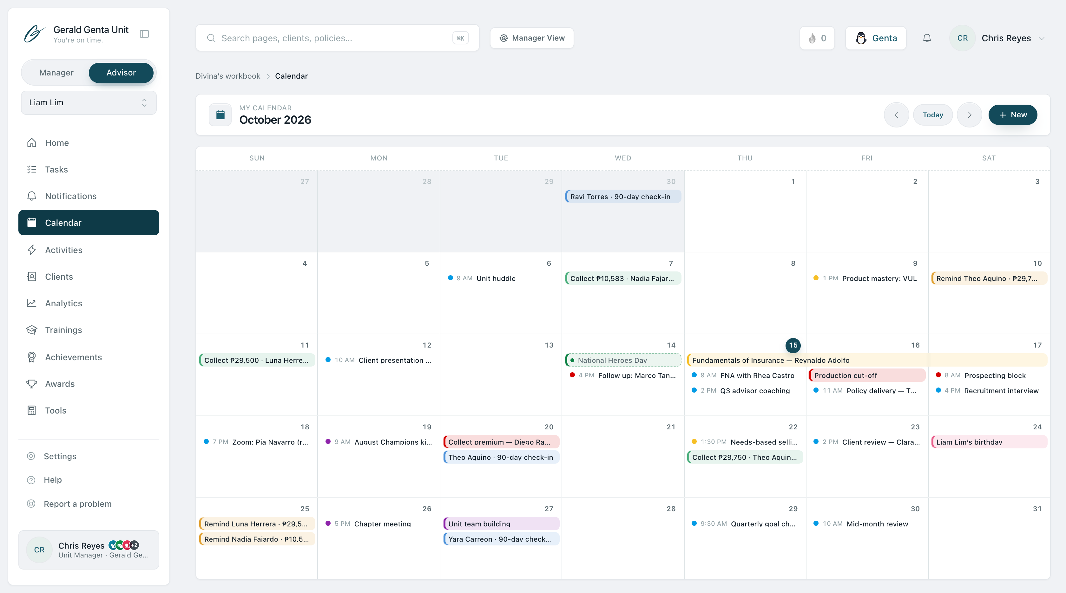The width and height of the screenshot is (1066, 593).
Task: Open Clients in sidebar
Action: coord(89,277)
